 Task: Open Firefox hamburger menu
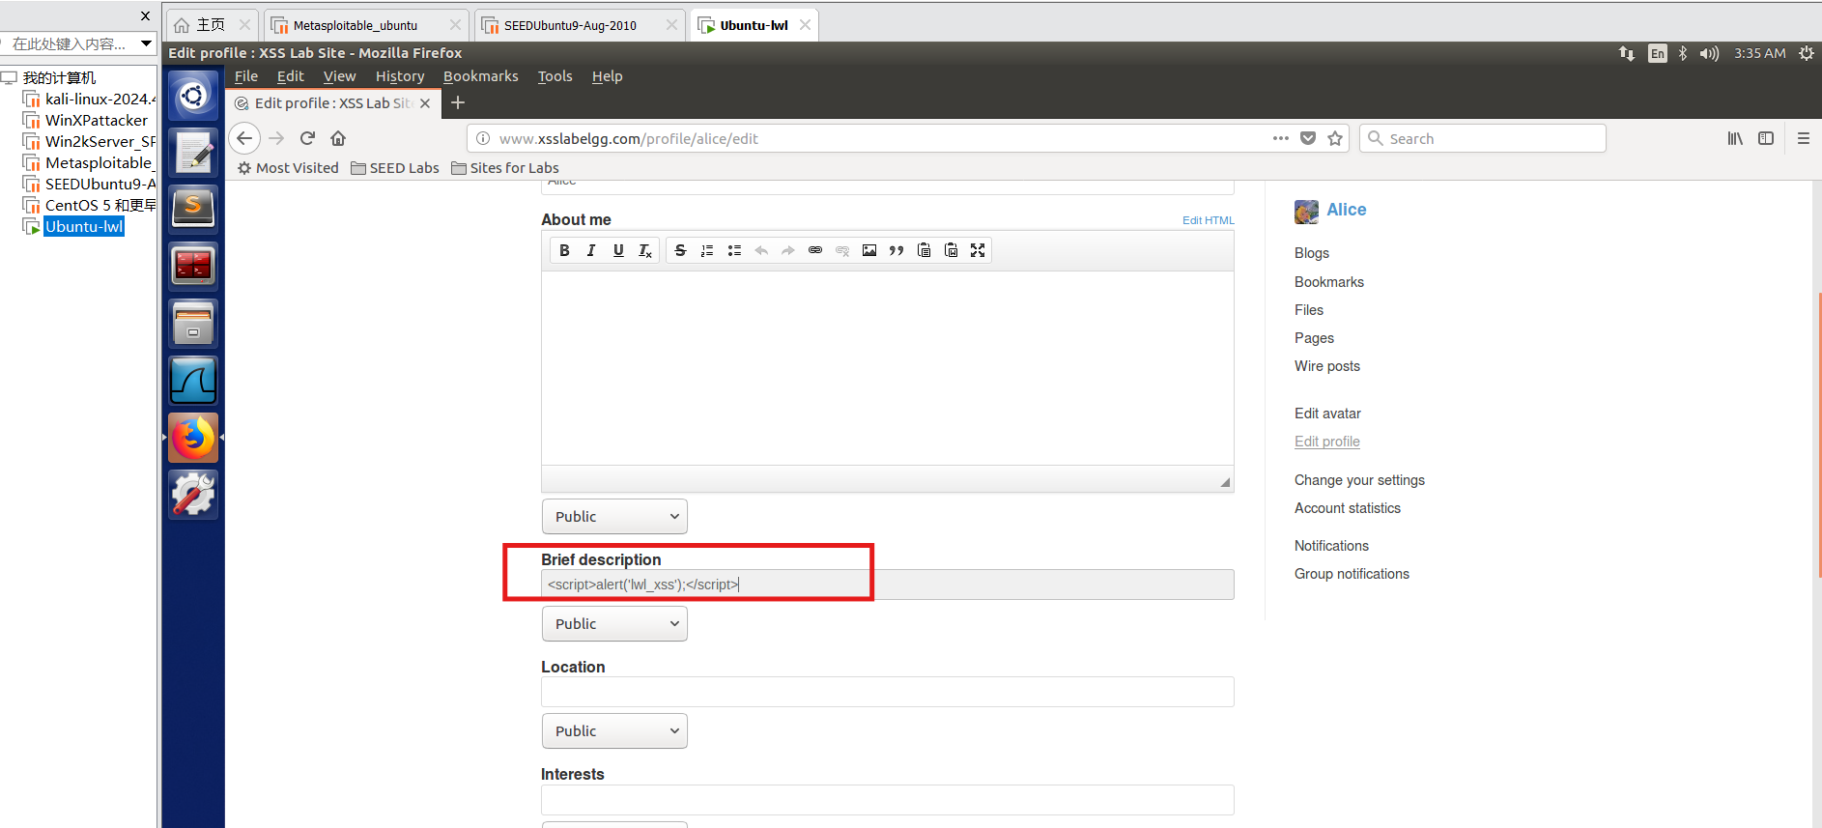pos(1804,138)
